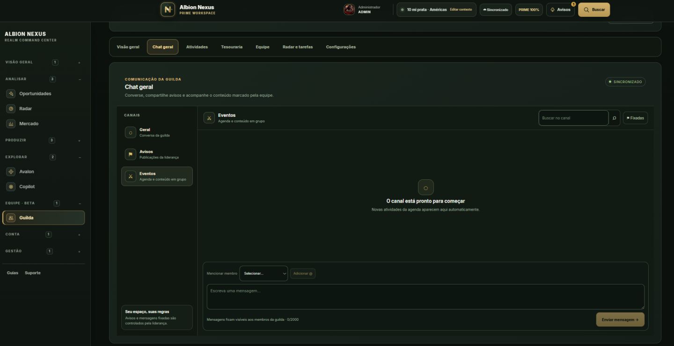Open the Oportunidades sidebar icon
This screenshot has height=346, width=674.
point(11,94)
